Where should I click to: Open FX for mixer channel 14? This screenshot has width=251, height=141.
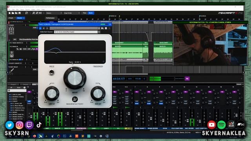pyautogui.click(x=29, y=92)
